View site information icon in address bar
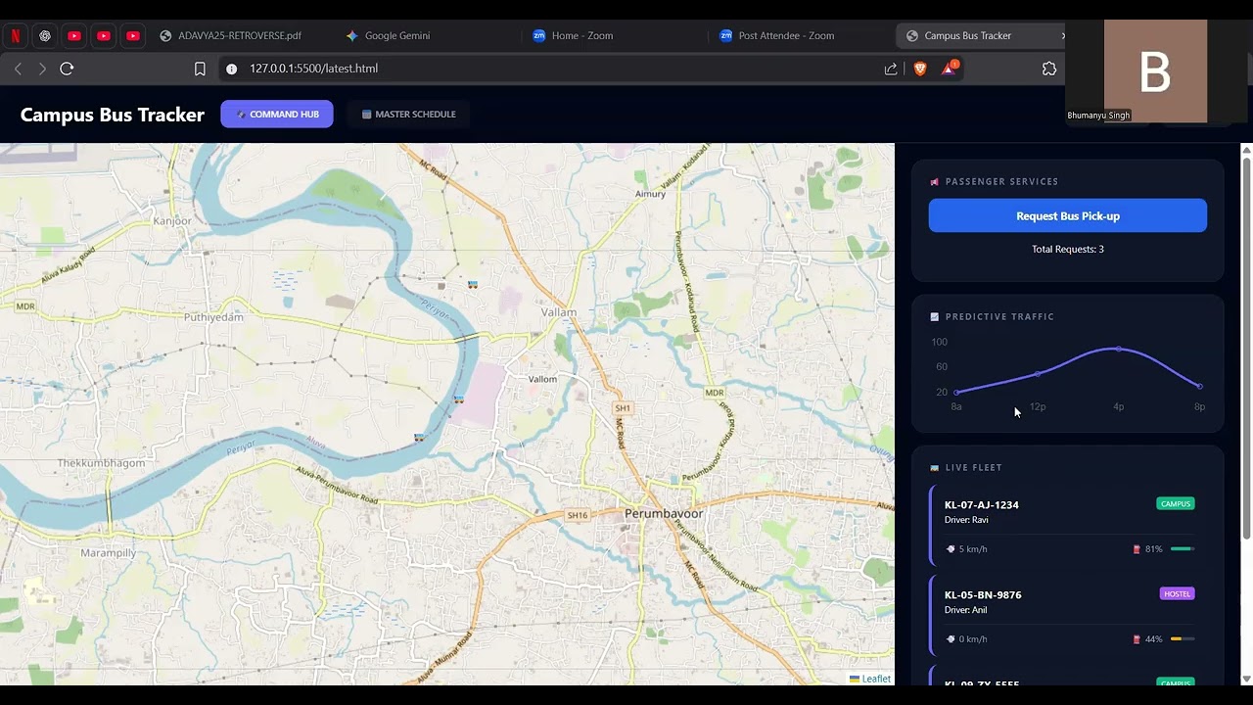Viewport: 1253px width, 705px height. click(232, 69)
